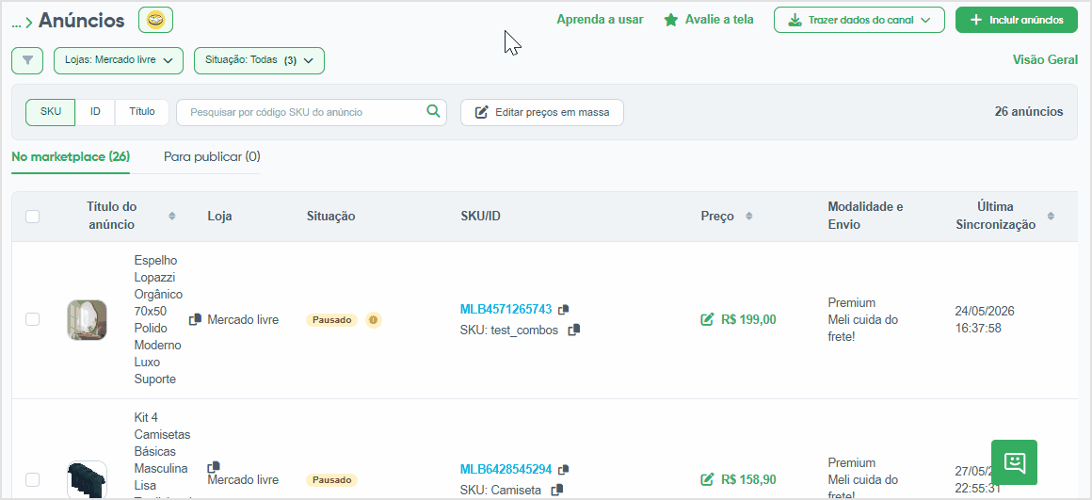Click the Modalidade e Envio column header
Image resolution: width=1092 pixels, height=500 pixels.
866,216
